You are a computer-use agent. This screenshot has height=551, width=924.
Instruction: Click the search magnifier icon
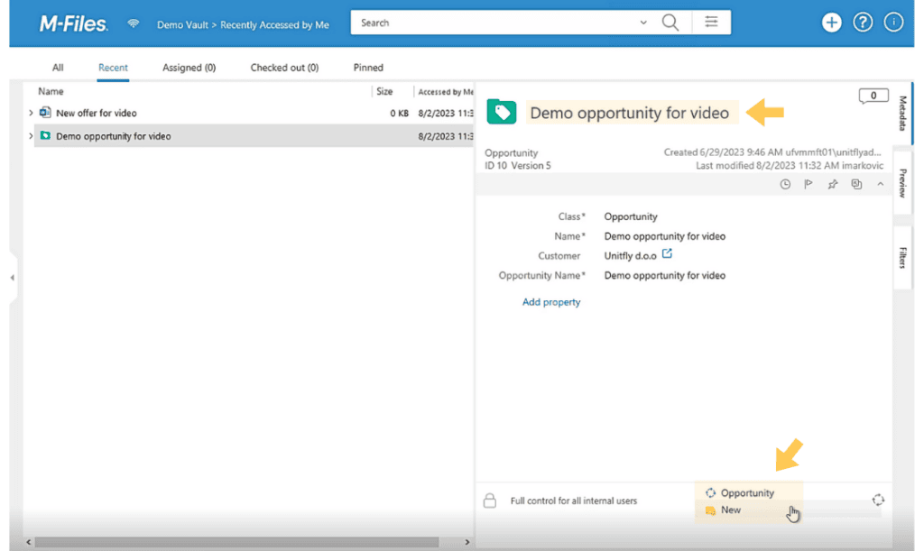pyautogui.click(x=670, y=23)
